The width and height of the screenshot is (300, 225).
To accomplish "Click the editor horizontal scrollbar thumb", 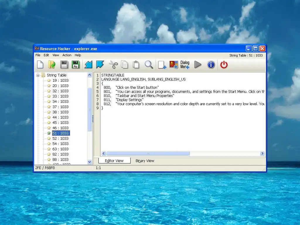I will [x=148, y=153].
